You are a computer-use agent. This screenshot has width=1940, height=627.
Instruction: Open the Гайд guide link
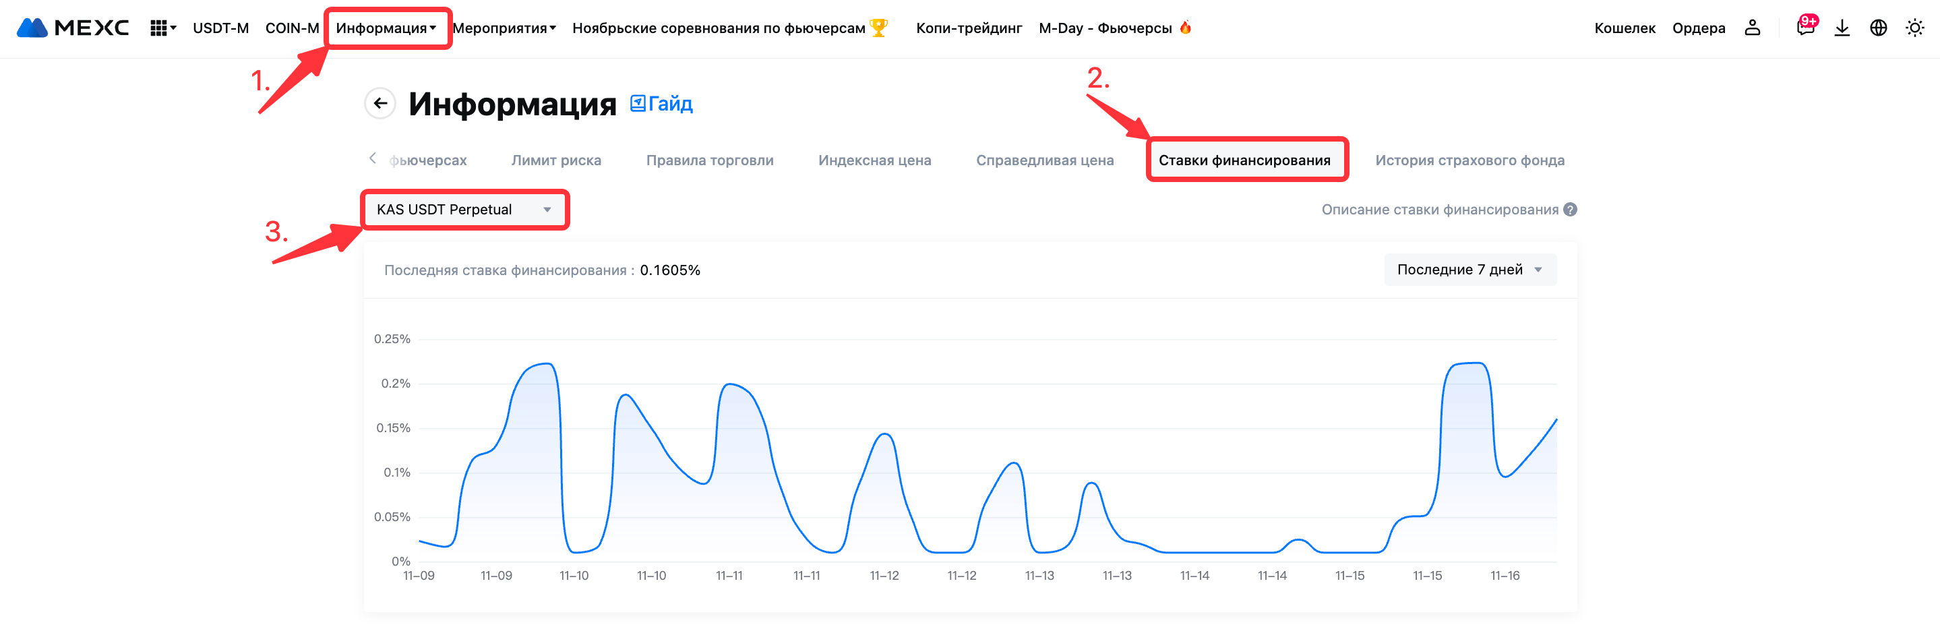[x=662, y=103]
